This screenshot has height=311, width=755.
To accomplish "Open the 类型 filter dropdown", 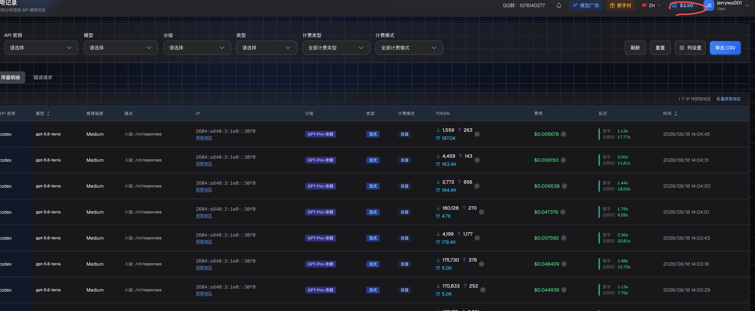I will click(x=267, y=48).
